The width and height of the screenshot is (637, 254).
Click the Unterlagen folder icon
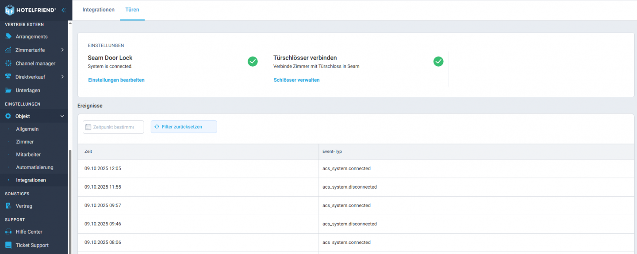[x=8, y=90]
